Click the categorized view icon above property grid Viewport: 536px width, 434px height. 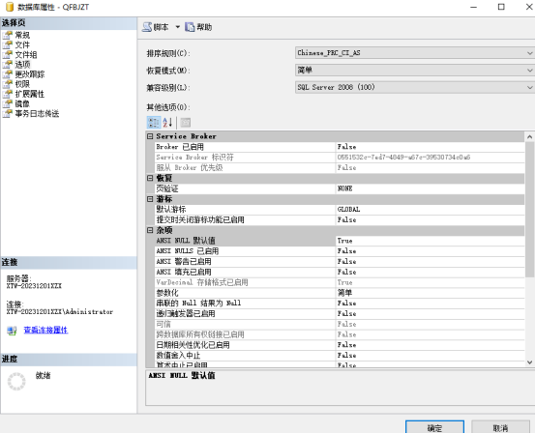[x=154, y=123]
